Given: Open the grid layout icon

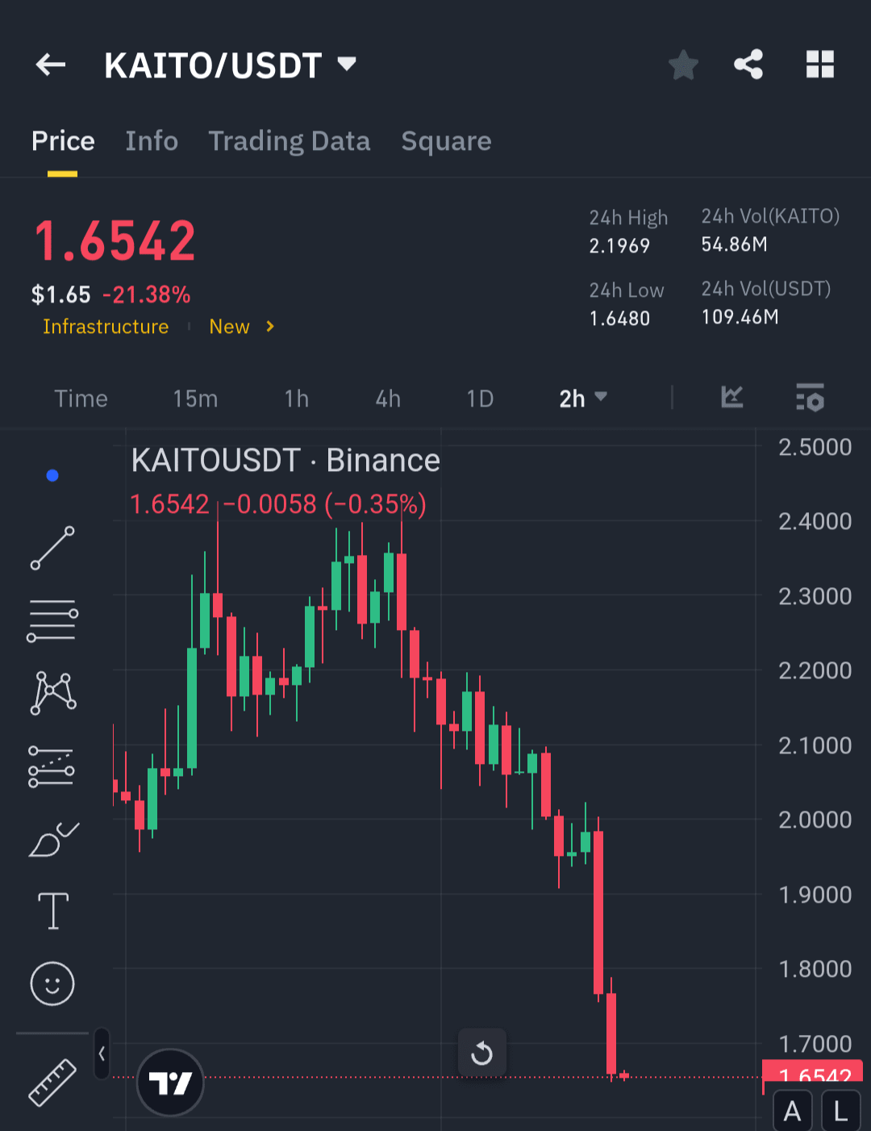Looking at the screenshot, I should point(819,65).
